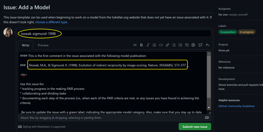This screenshot has height=132, width=263.
Task: Click the issue title field nowak-sigmund-1998
Action: tap(114, 34)
